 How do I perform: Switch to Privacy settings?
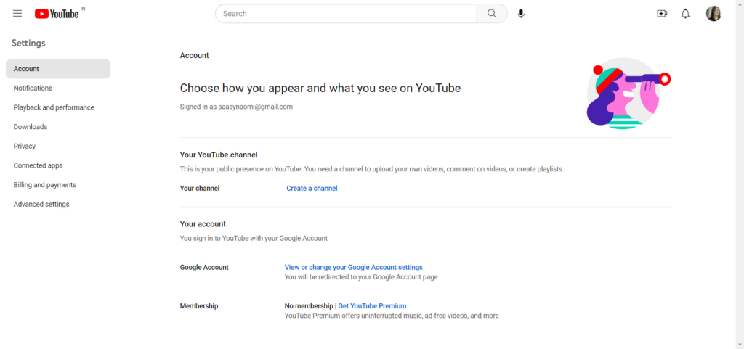click(58, 147)
